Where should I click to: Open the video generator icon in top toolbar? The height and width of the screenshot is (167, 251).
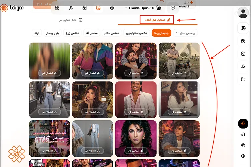coord(84,8)
